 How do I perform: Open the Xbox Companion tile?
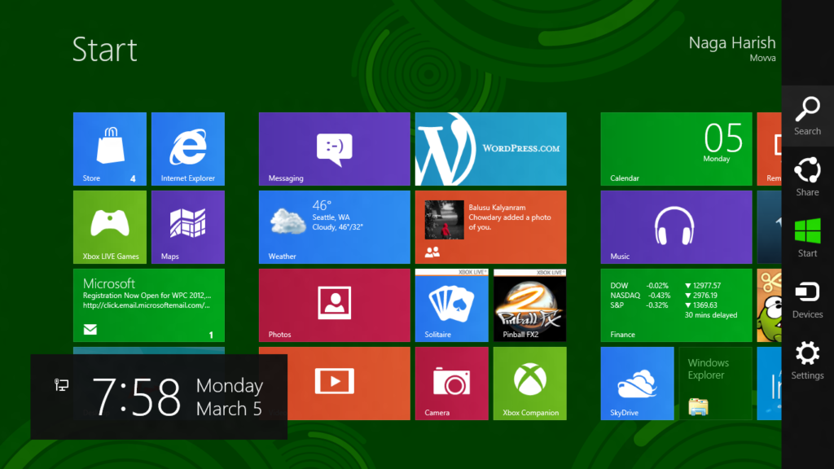point(529,384)
